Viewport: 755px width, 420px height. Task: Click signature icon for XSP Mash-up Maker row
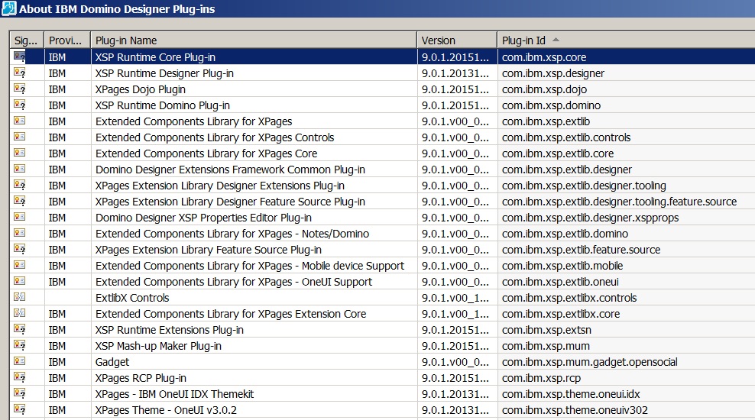point(19,345)
